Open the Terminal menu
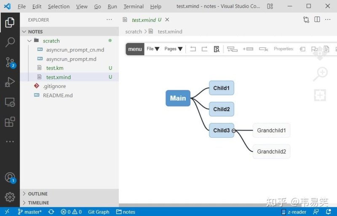Viewport: 337px width, 216px height. [134, 7]
